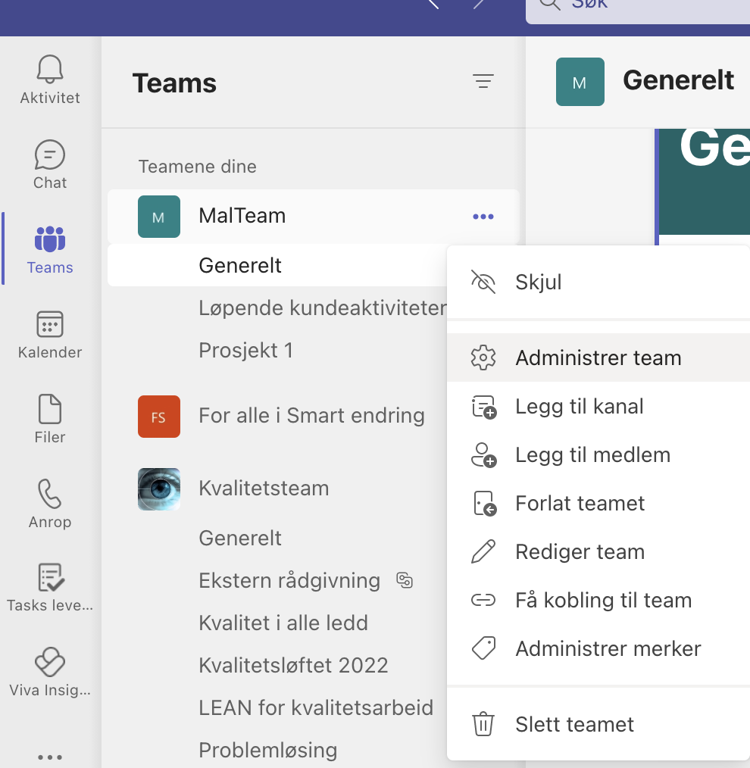This screenshot has height=768, width=750.
Task: Open Generelt channel under MalTeam
Action: (277, 266)
